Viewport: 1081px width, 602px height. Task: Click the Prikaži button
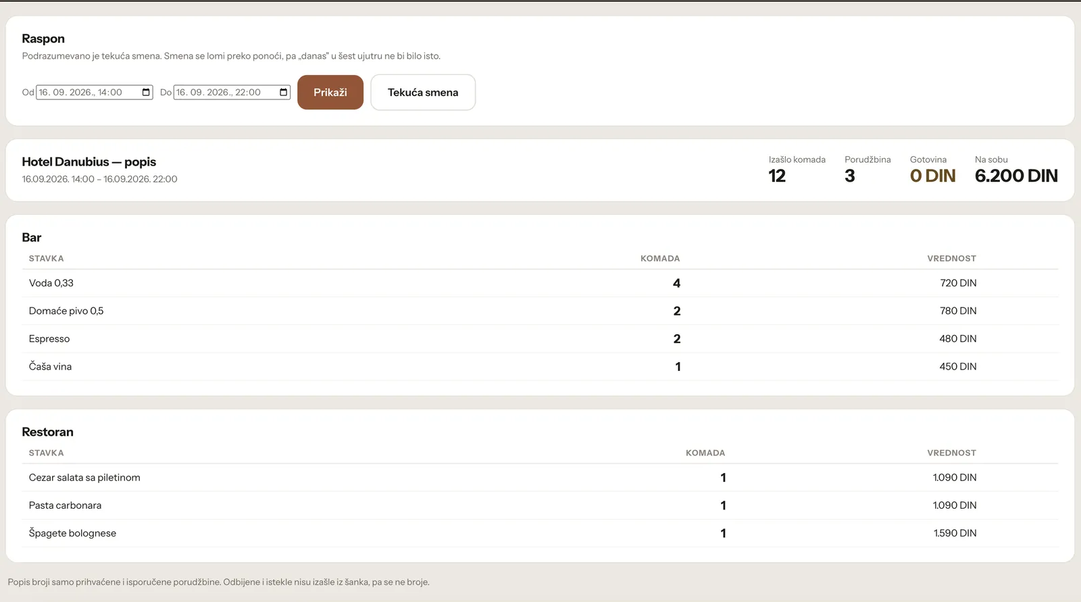coord(330,93)
